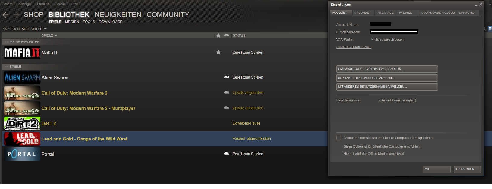Collapse the MEINE FAVORITEN group

pos(6,42)
